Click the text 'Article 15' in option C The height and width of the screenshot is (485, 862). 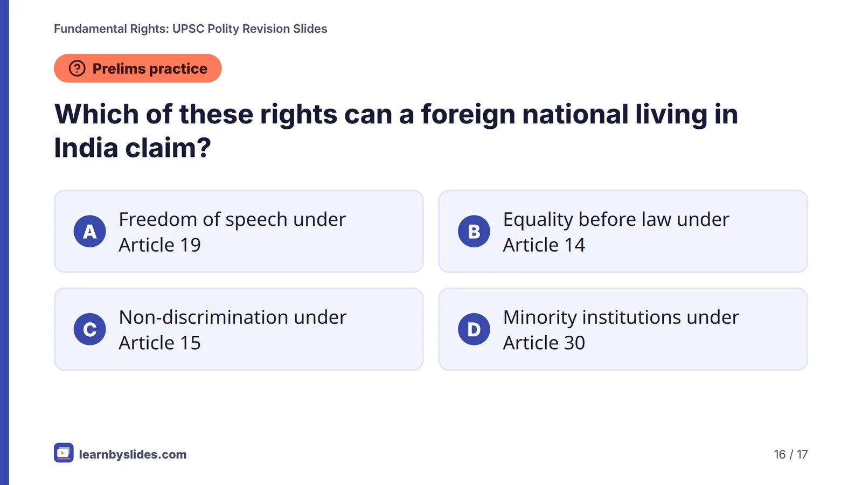[x=159, y=343]
